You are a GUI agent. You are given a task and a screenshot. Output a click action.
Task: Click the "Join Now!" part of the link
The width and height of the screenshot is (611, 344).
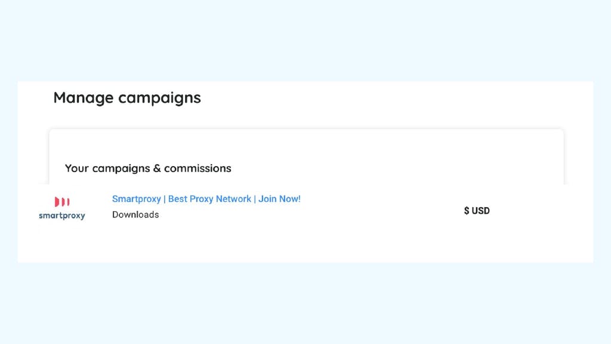pos(279,199)
